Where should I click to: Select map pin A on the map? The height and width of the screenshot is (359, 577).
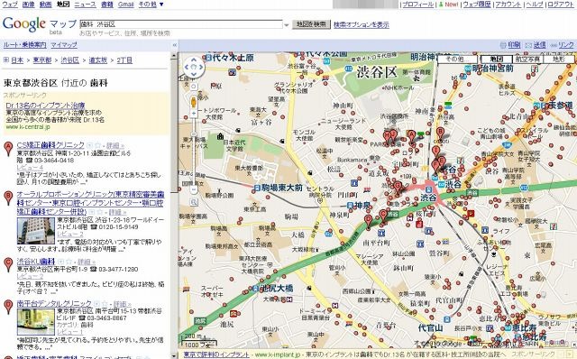[x=411, y=136]
